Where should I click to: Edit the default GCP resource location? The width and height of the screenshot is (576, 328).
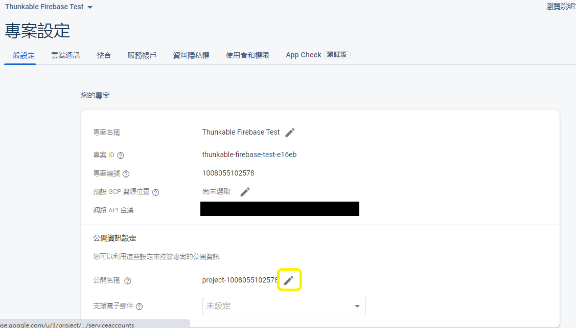click(245, 192)
